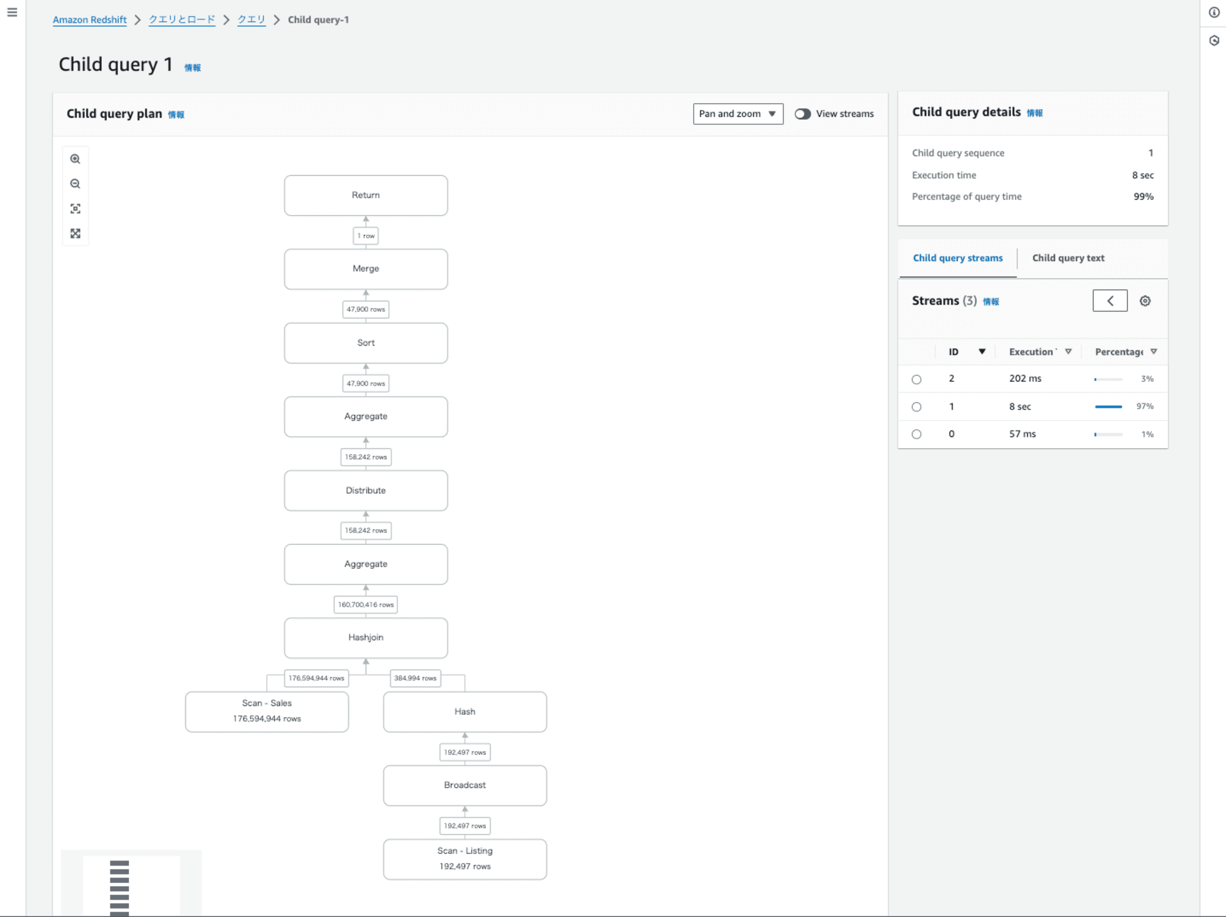Select the Return node in plan
1226x917 pixels.
pyautogui.click(x=366, y=196)
